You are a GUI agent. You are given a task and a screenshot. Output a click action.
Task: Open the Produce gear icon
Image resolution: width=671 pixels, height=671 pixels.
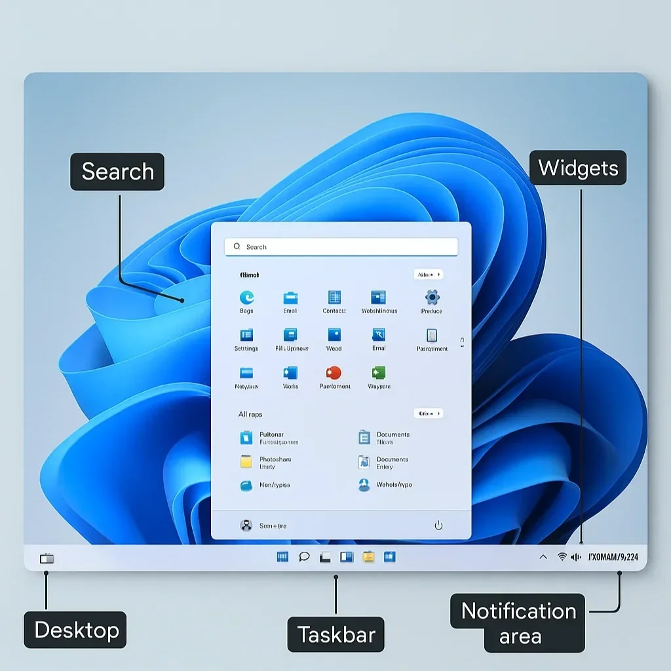(x=432, y=297)
